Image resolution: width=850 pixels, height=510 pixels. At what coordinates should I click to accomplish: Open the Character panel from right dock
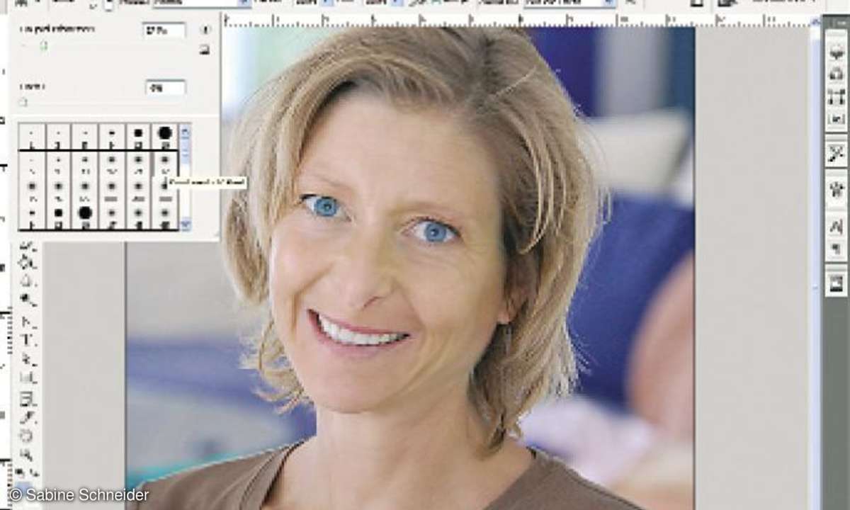(x=836, y=226)
